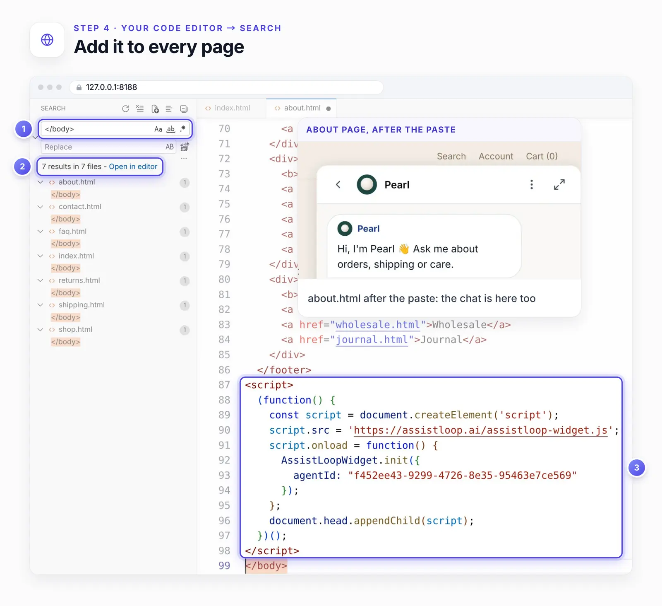Viewport: 662px width, 606px height.
Task: Toggle Use Regular Expression option
Action: tap(182, 129)
